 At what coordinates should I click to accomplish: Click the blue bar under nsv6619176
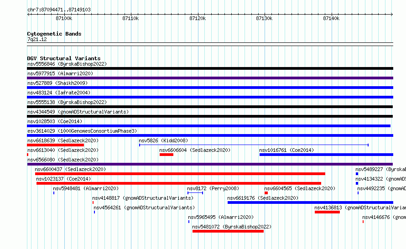point(310,202)
